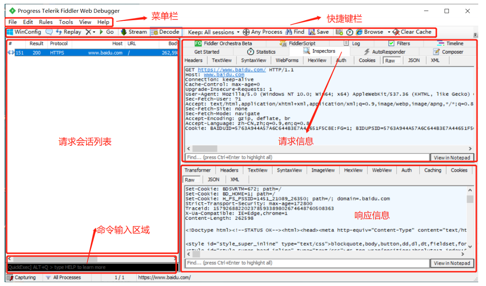Expand the Browse dropdown arrow

389,32
